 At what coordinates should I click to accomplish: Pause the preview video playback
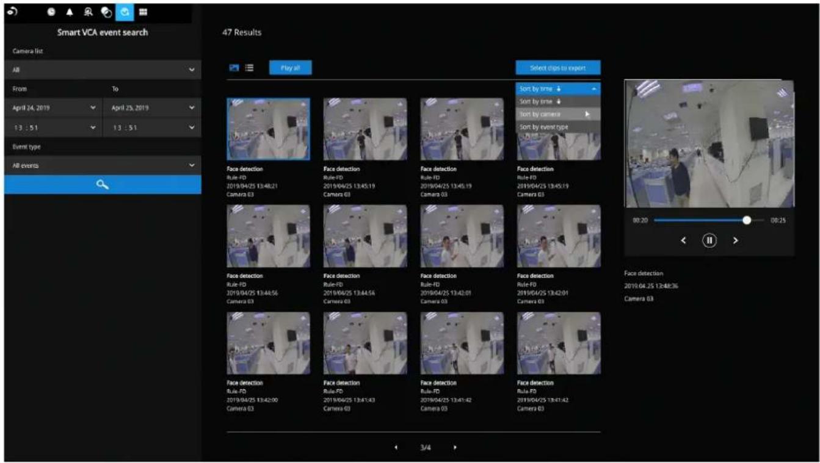click(x=709, y=240)
